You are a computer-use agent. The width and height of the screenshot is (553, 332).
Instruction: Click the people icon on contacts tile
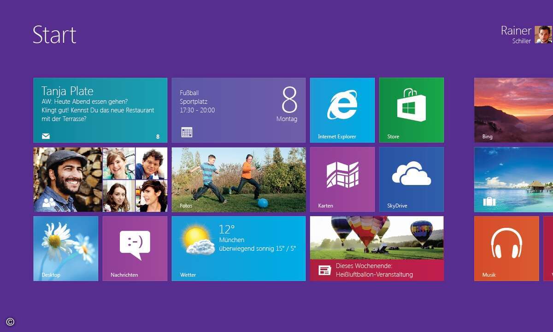pyautogui.click(x=49, y=202)
